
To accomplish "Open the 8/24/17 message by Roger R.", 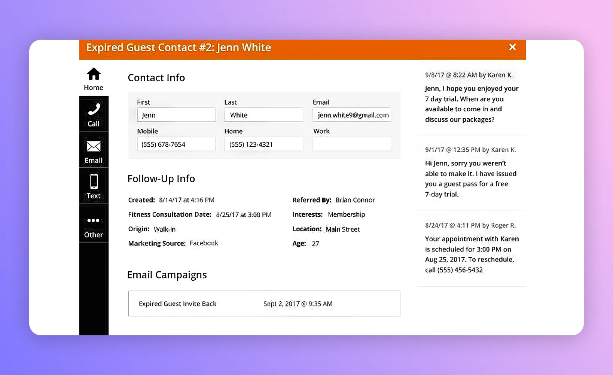I will [x=471, y=248].
